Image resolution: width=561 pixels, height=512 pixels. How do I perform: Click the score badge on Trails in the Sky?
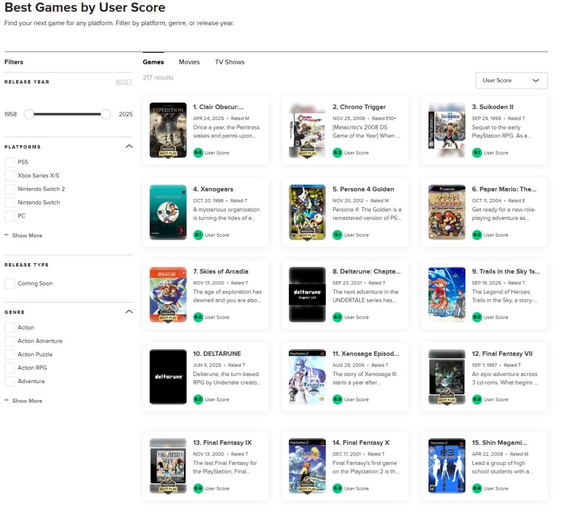tap(477, 317)
